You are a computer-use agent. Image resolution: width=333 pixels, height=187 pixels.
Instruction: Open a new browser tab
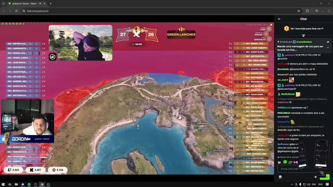click(x=50, y=4)
